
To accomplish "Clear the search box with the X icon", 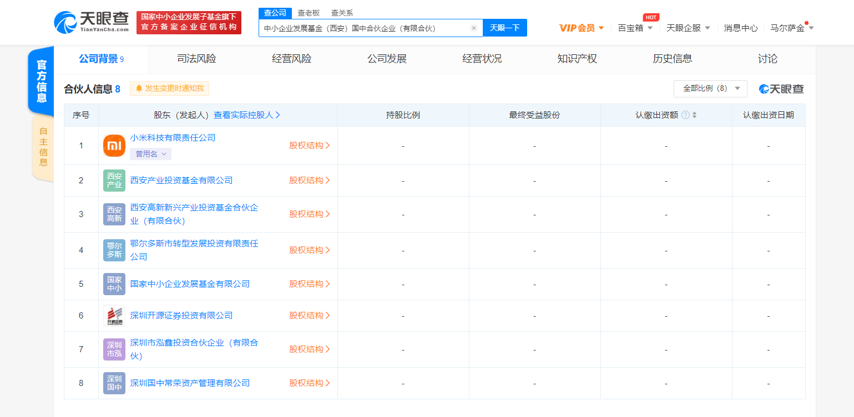I will click(x=474, y=28).
